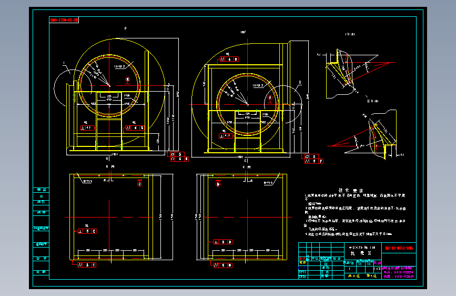This screenshot has width=456, height=296.
Task: Select parallelism tolerance frame referencing C, bottom-left view
Action: 87,265
